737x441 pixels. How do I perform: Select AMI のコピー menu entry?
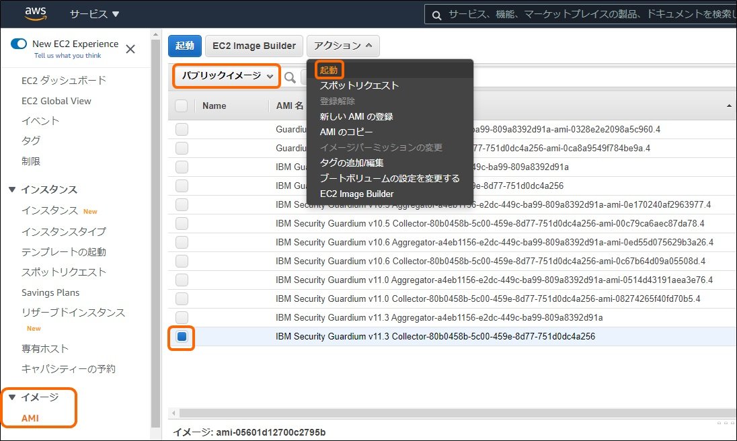coord(346,132)
